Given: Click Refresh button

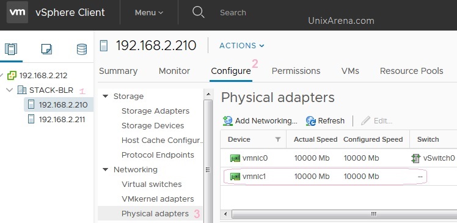Looking at the screenshot, I should pos(325,121).
